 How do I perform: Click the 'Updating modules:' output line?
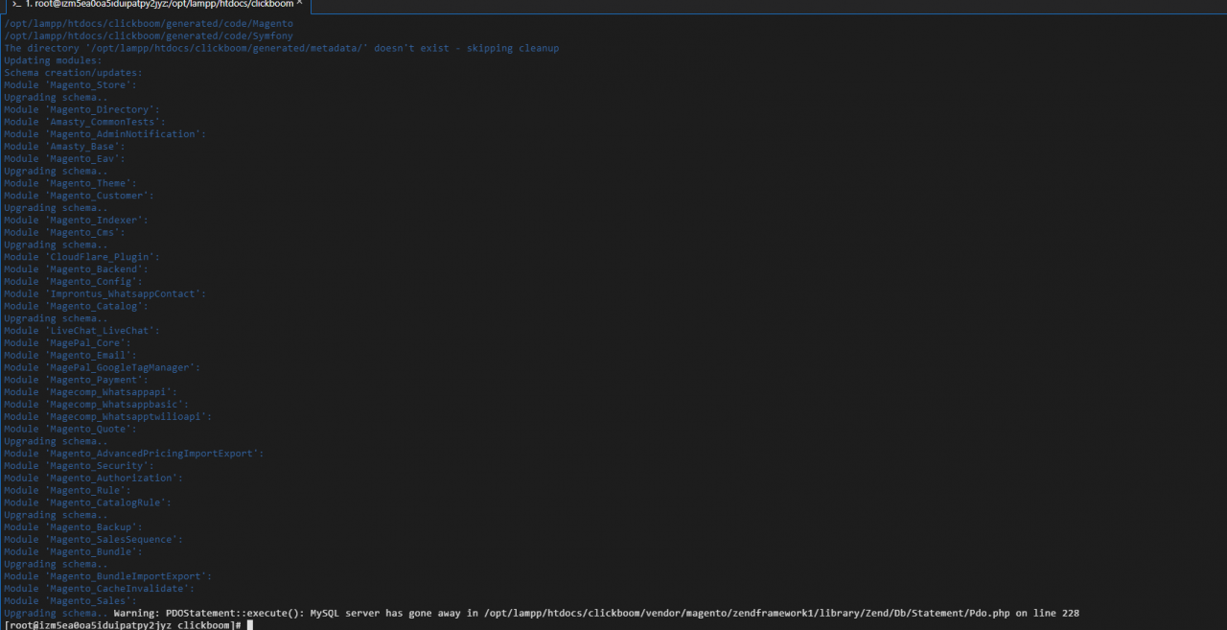click(x=53, y=60)
